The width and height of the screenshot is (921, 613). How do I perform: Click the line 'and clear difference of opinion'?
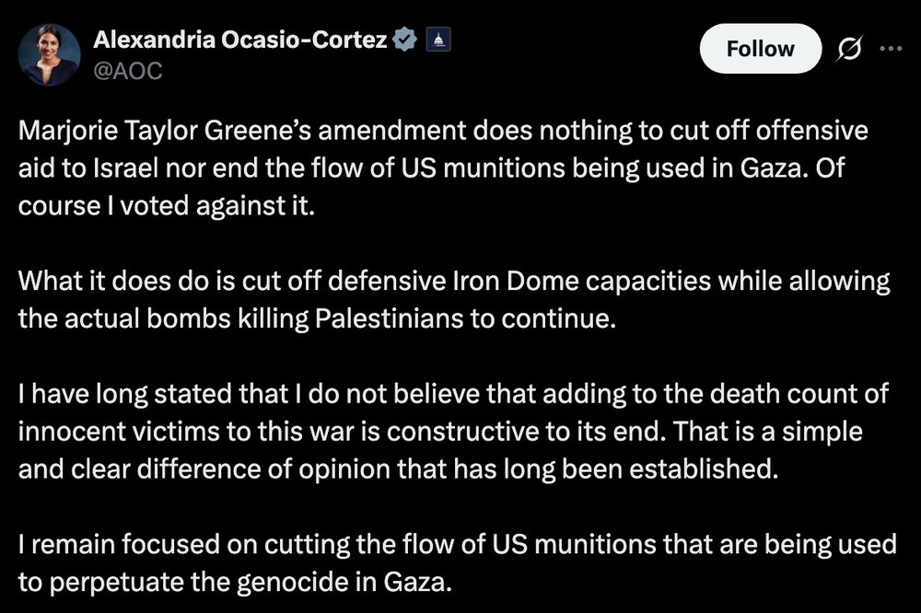tap(398, 469)
